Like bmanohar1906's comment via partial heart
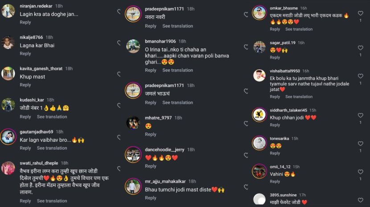 pyautogui.click(x=246, y=47)
